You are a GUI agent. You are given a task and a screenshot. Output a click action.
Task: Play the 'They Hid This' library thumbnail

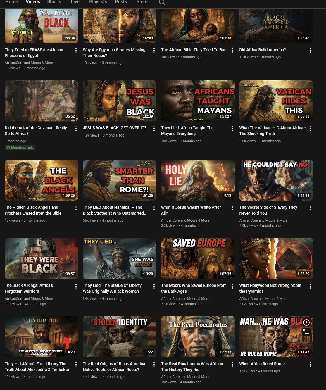[x=42, y=336]
